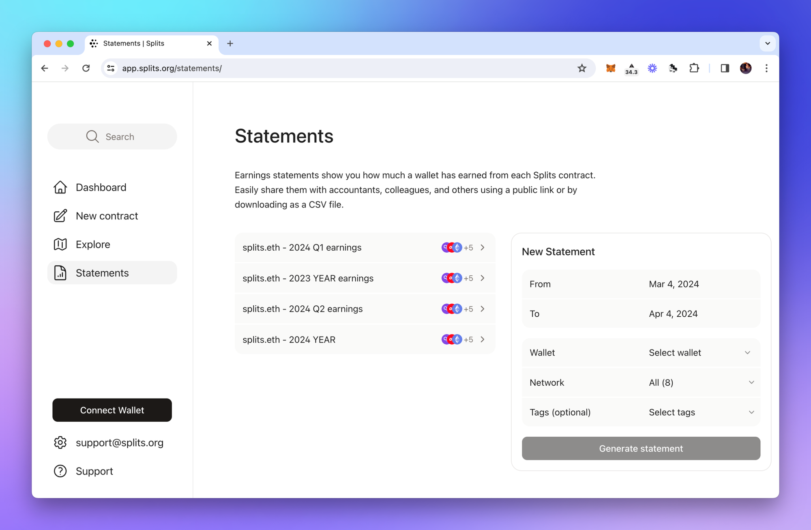The image size is (811, 530).
Task: Open the browser Extensions puzzle icon
Action: (694, 68)
